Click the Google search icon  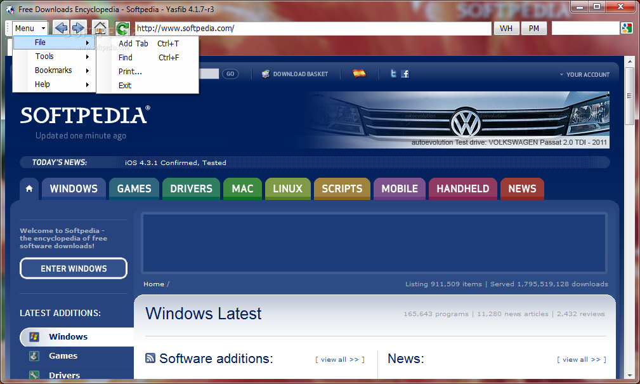click(627, 28)
